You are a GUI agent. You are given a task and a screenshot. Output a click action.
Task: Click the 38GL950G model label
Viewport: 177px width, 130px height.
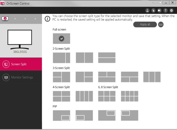point(20,52)
